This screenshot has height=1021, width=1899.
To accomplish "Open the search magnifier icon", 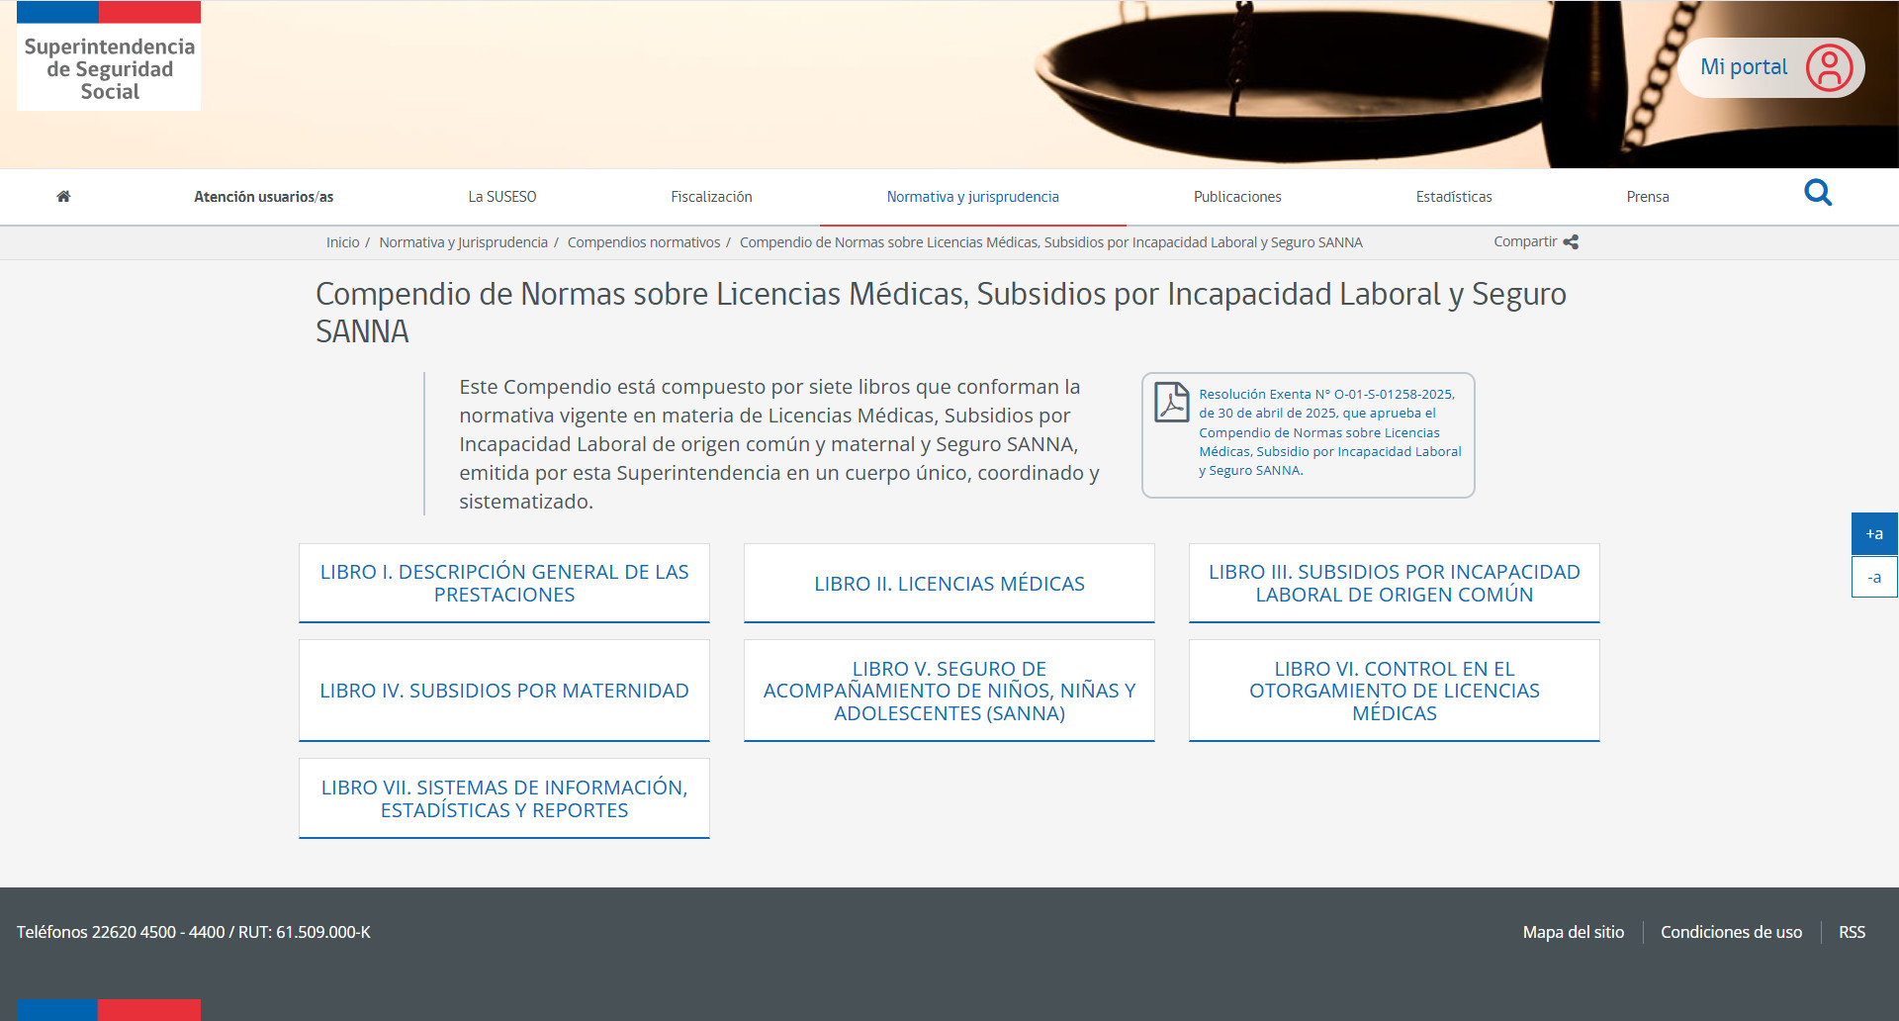I will pyautogui.click(x=1817, y=193).
